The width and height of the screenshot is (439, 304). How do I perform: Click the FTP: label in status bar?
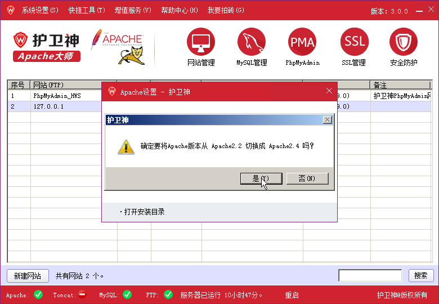(153, 295)
